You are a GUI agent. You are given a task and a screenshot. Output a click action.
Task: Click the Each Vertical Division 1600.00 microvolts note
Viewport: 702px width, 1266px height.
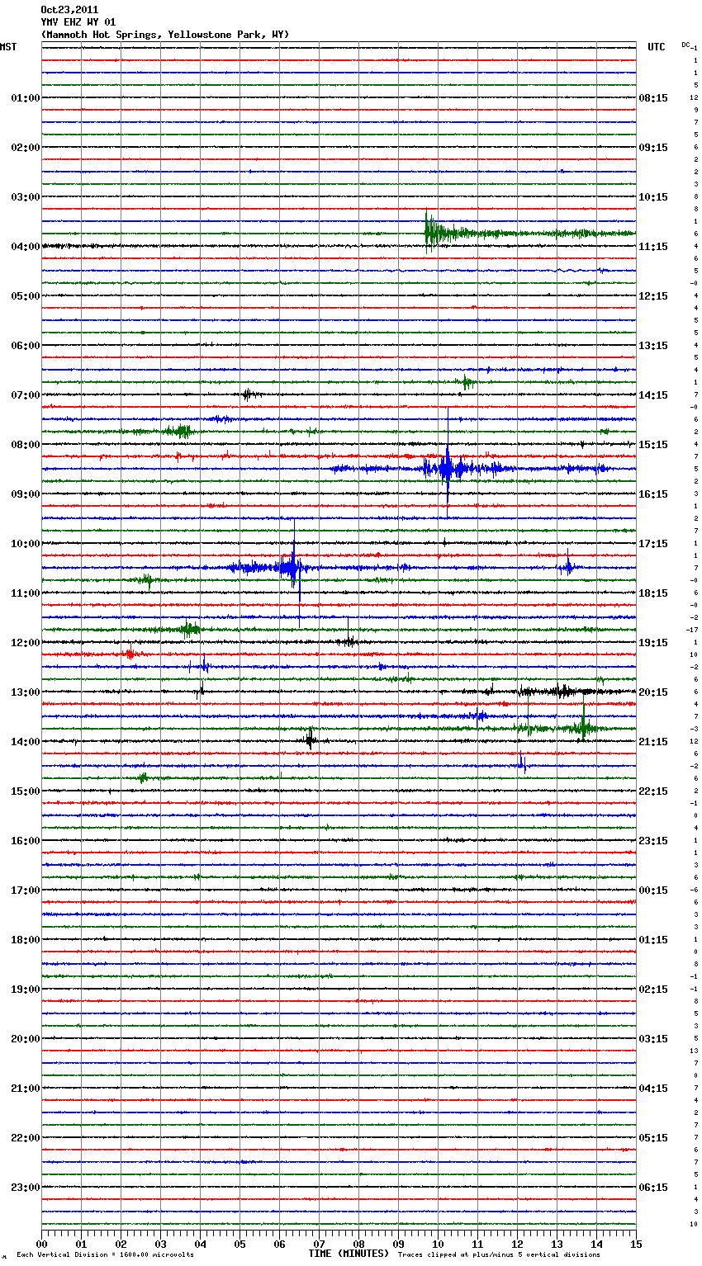point(105,1255)
